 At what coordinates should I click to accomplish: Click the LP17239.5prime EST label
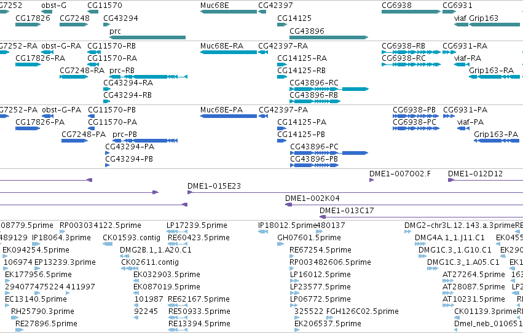pyautogui.click(x=197, y=225)
